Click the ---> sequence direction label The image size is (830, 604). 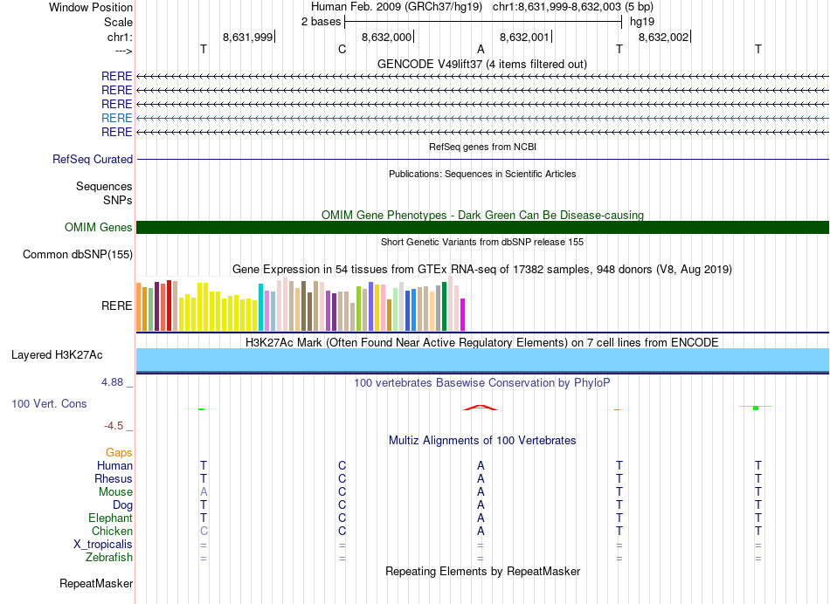(123, 51)
